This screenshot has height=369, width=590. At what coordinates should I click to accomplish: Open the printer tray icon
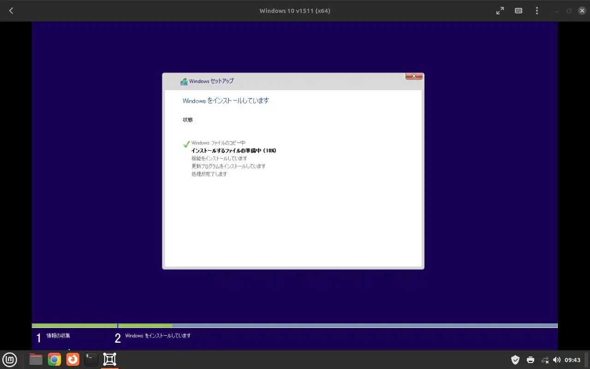point(531,360)
